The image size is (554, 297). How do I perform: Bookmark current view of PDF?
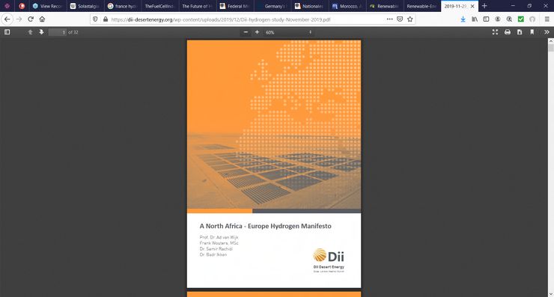(532, 32)
